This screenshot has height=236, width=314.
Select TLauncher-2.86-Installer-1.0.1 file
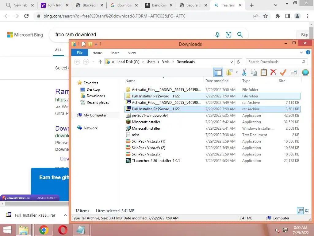(212, 160)
